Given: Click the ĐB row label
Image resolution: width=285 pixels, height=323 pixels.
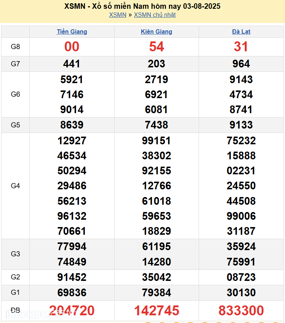Looking at the screenshot, I should 15,310.
